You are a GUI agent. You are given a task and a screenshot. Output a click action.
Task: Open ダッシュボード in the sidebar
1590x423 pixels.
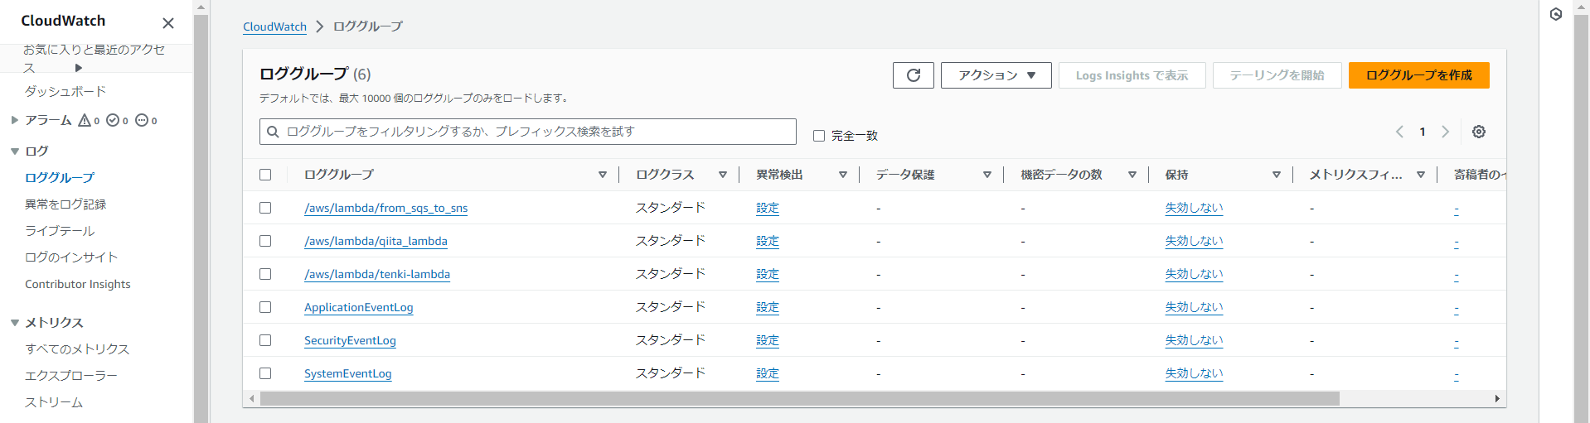(65, 91)
